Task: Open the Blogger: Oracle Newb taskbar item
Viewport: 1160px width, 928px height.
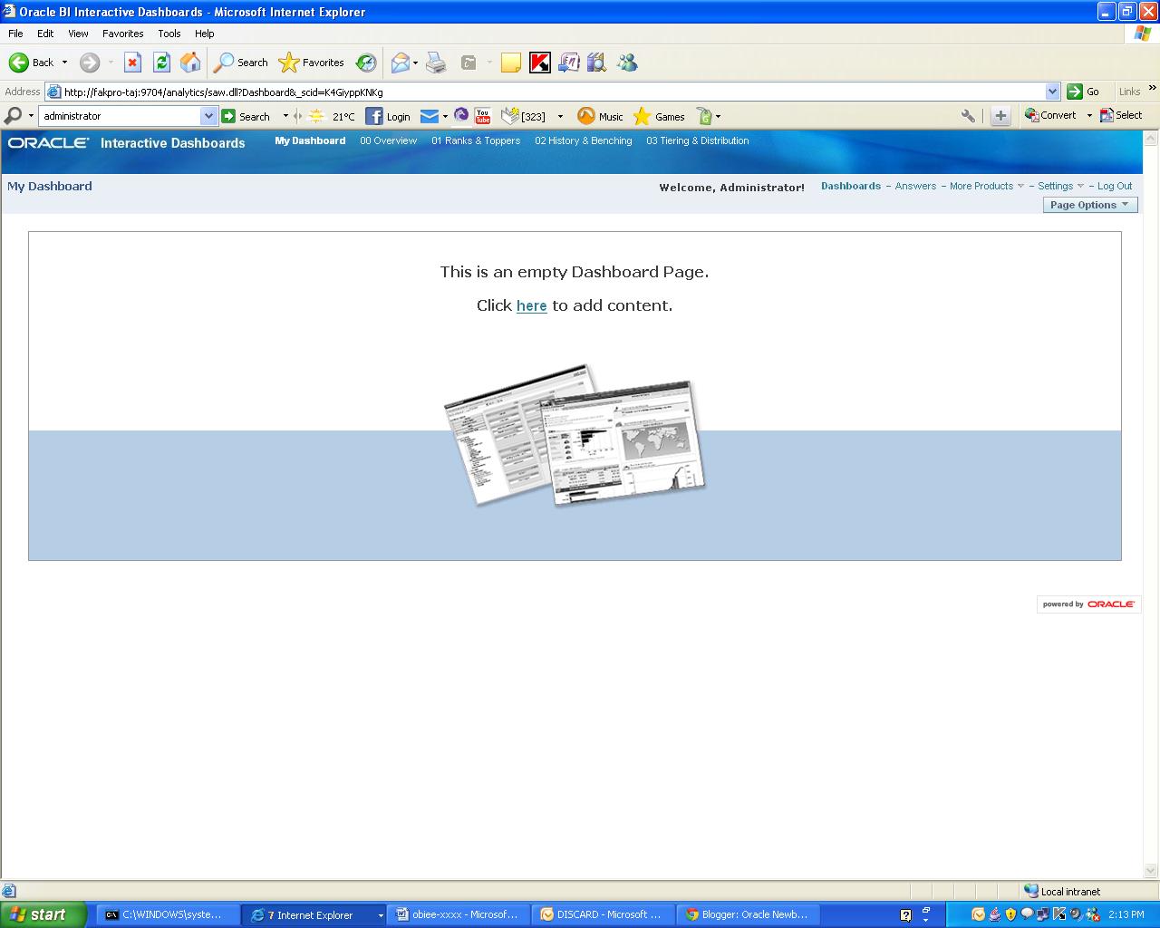Action: [x=749, y=914]
